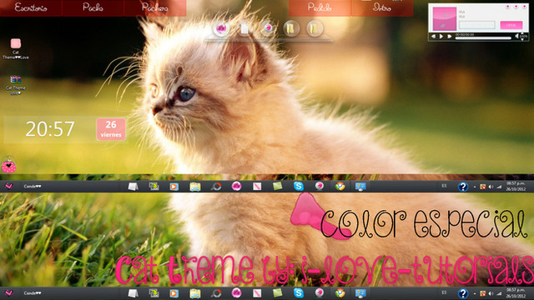534x300 pixels.
Task: Play the track in the music widget
Action: pyautogui.click(x=441, y=37)
